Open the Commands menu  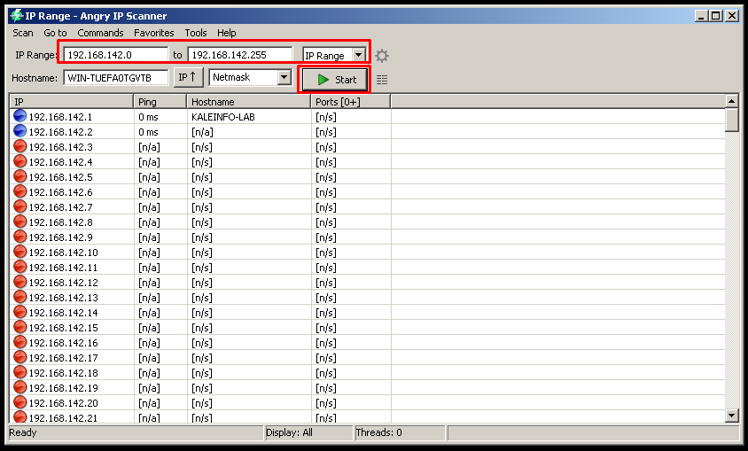coord(100,33)
